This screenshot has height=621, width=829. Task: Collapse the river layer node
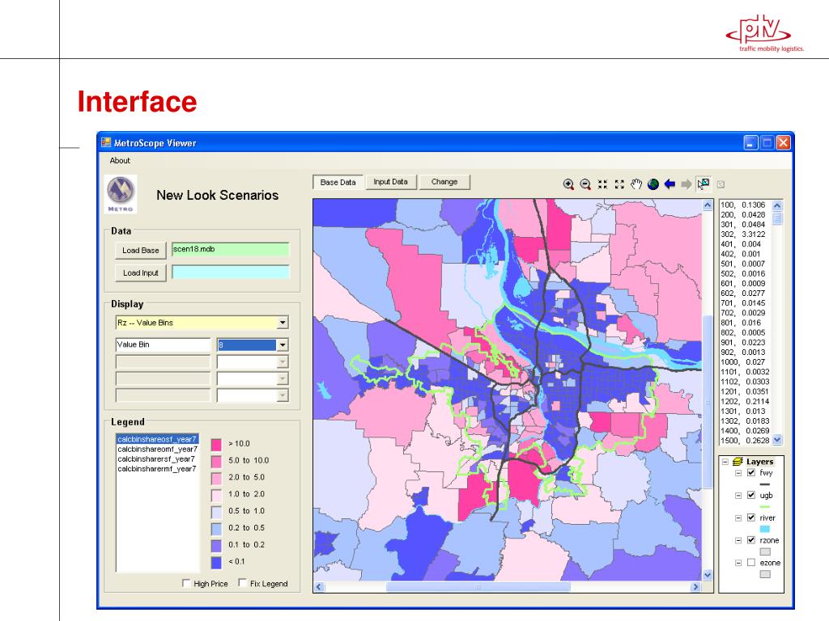(x=738, y=518)
